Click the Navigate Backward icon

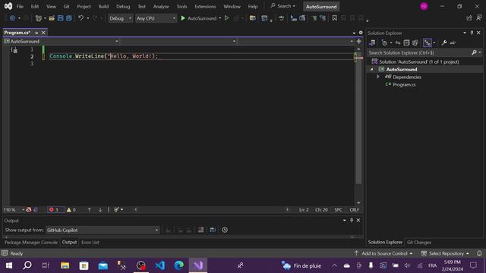click(12, 18)
